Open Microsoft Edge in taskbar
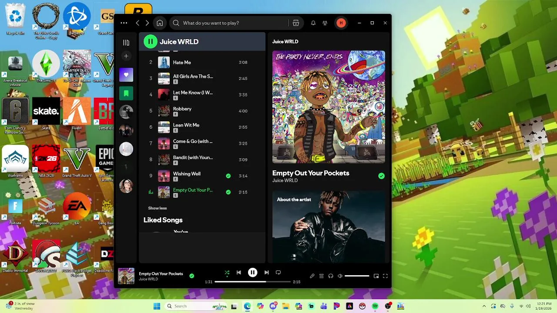Viewport: 557px width, 313px height. [x=247, y=306]
